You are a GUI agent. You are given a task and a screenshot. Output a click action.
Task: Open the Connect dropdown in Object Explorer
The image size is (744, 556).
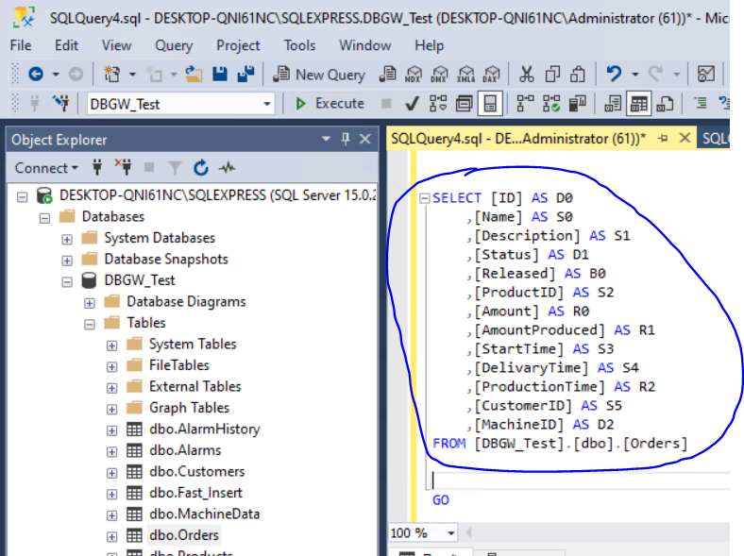[x=46, y=168]
